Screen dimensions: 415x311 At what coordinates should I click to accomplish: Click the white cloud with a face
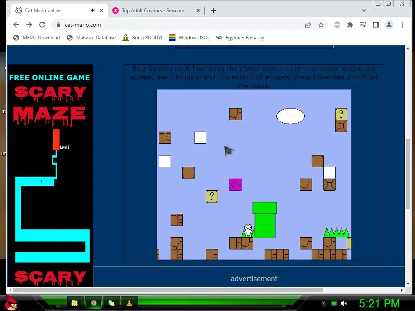click(291, 116)
